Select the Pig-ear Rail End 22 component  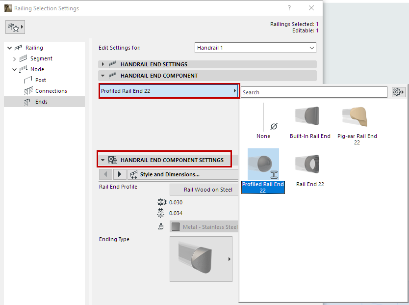click(x=357, y=125)
